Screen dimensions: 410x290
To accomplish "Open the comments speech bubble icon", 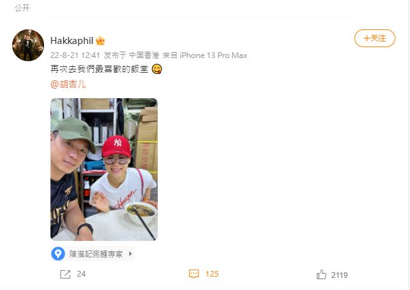I will click(x=194, y=274).
